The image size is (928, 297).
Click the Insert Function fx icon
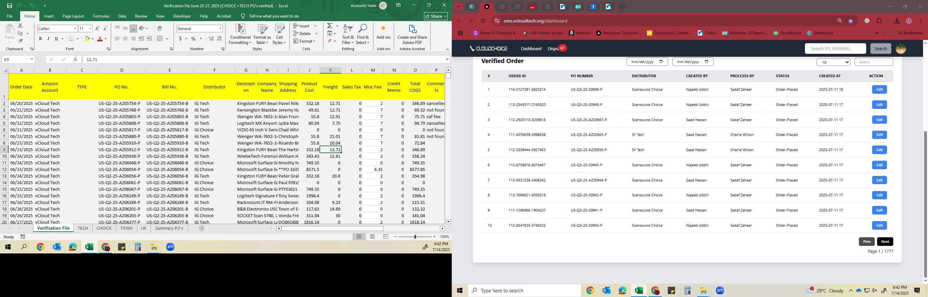75,59
